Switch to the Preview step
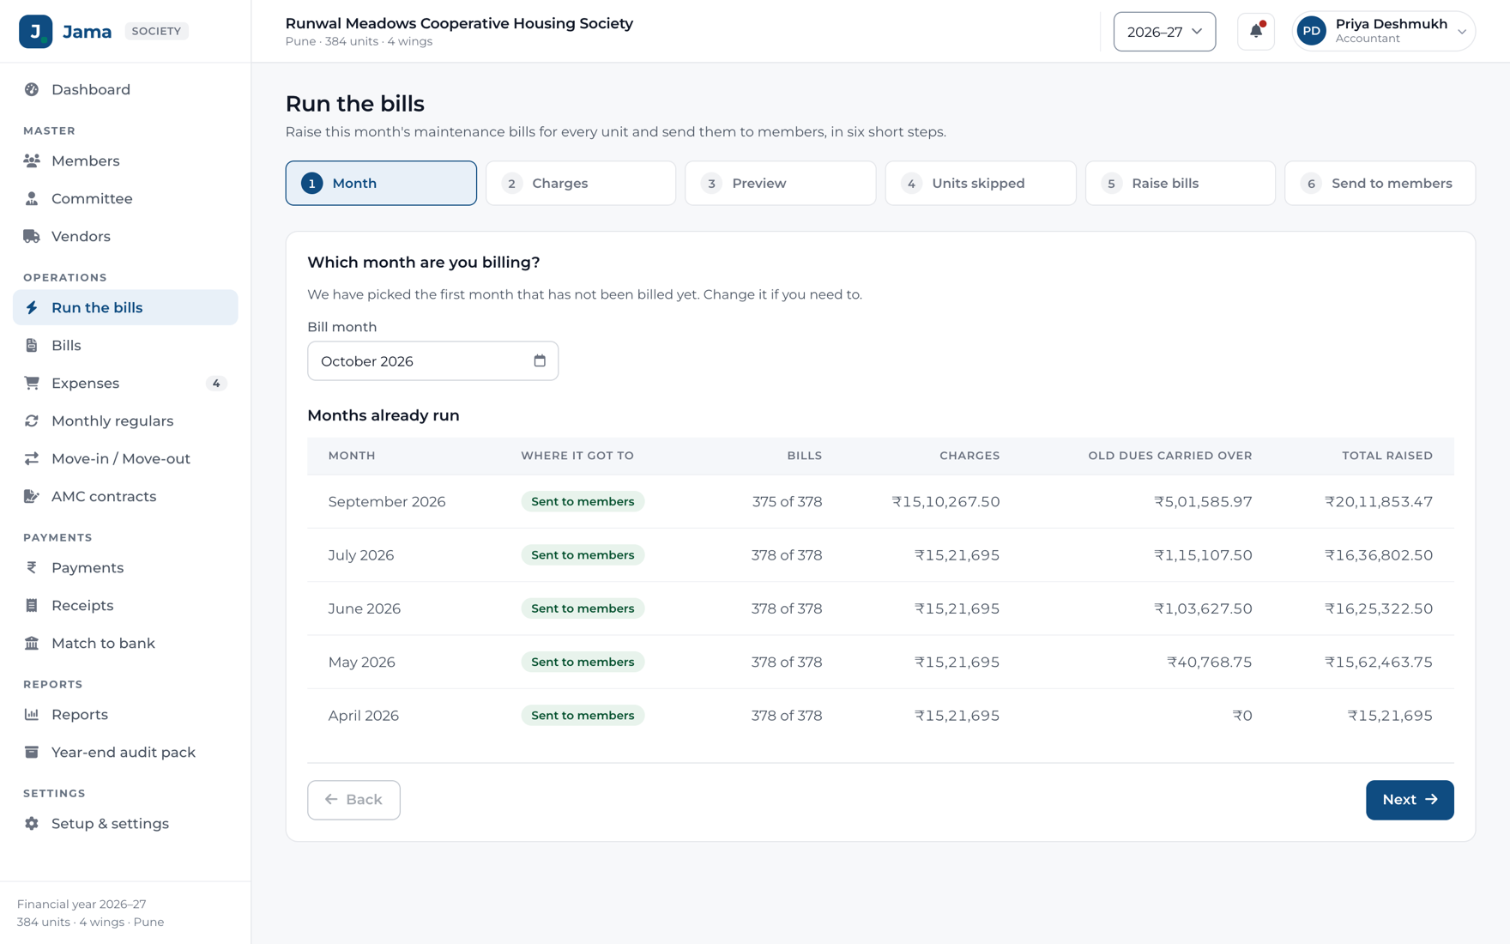Screen dimensions: 1510x944 click(781, 183)
